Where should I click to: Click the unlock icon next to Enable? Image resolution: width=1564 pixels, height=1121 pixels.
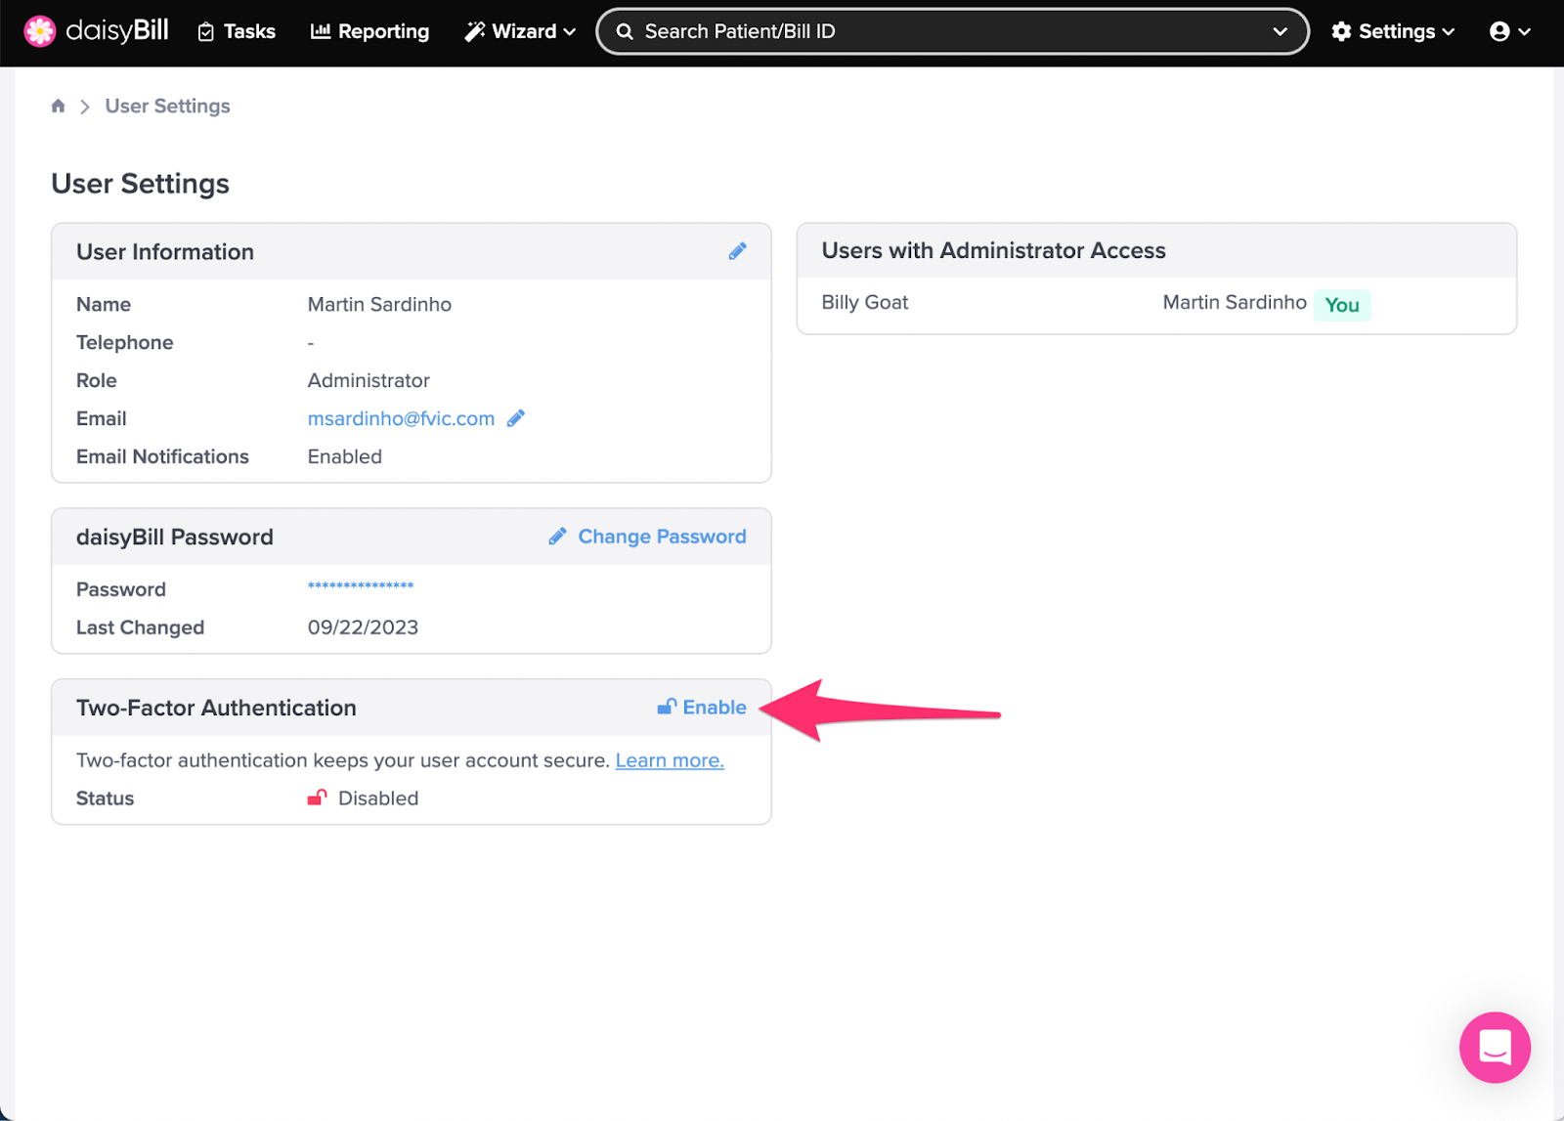click(668, 706)
